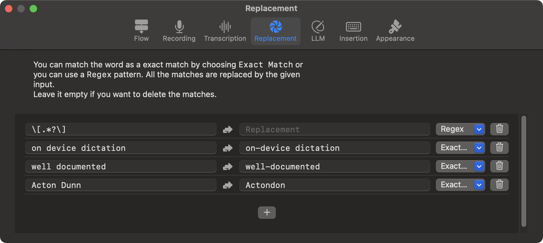The image size is (543, 243).
Task: Click the vertical scrollbar of the rules list
Action: click(523, 172)
